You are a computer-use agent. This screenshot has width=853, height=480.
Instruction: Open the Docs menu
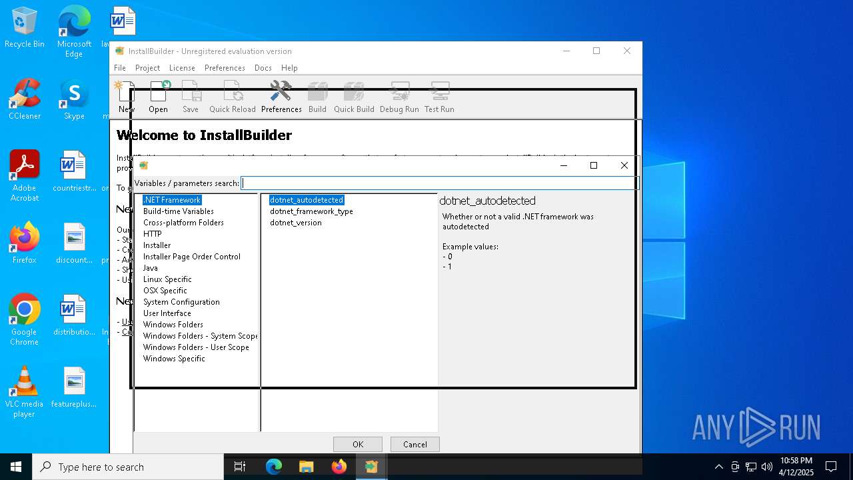[263, 68]
